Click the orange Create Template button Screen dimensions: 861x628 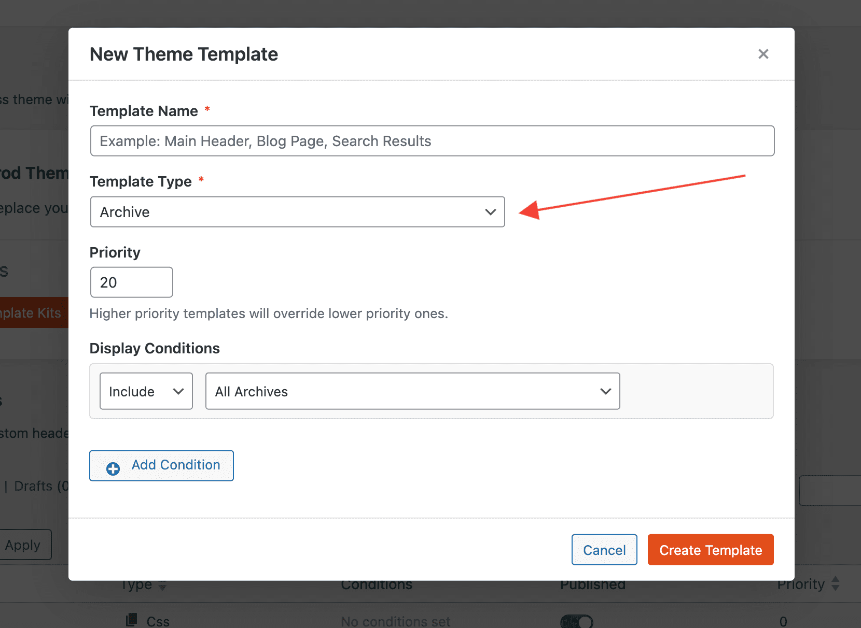point(710,550)
